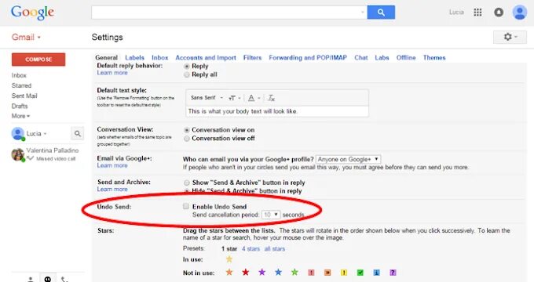The width and height of the screenshot is (534, 282).
Task: Turn Conversation view off
Action: coord(187,139)
